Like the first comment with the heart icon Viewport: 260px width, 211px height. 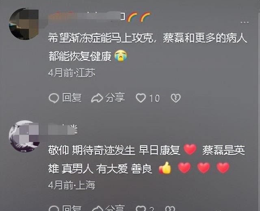141,98
